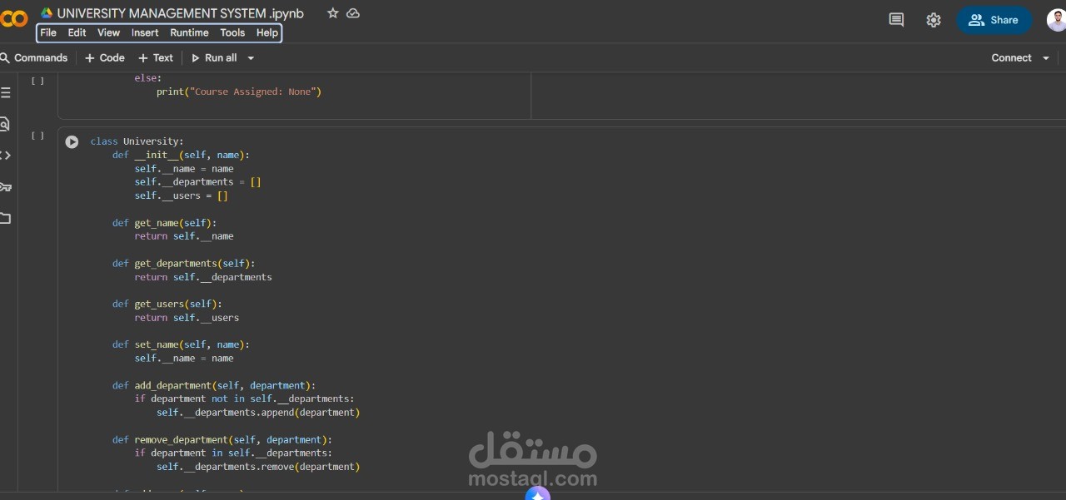
Task: Star the notebook with the star icon
Action: 333,13
